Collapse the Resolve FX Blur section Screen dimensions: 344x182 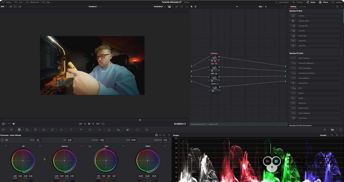[x=341, y=11]
